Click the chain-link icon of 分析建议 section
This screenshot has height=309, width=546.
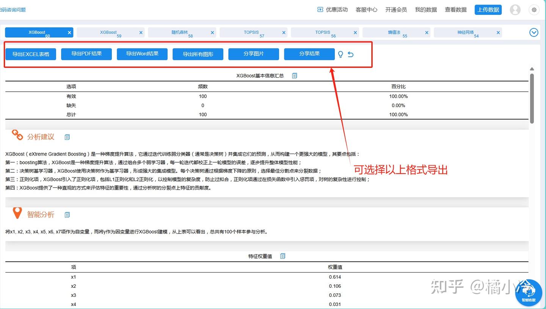(17, 136)
